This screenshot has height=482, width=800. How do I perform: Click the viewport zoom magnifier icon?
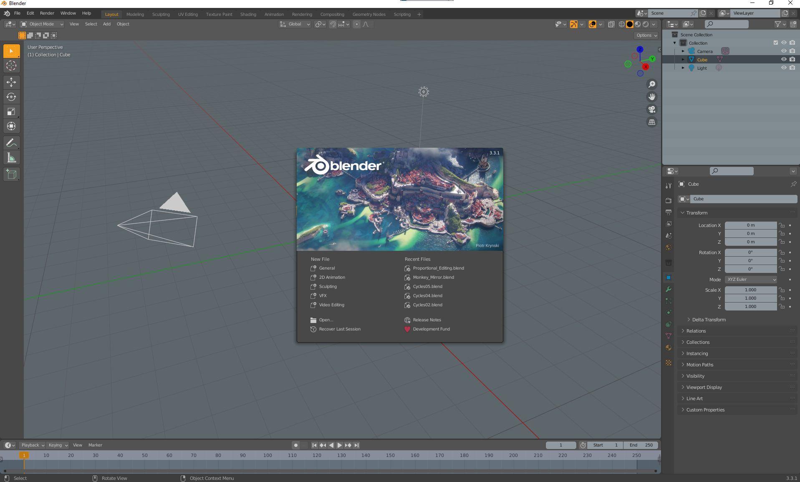coord(651,84)
